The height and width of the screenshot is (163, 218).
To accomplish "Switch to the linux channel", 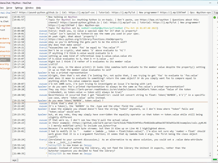I will point(3,47).
